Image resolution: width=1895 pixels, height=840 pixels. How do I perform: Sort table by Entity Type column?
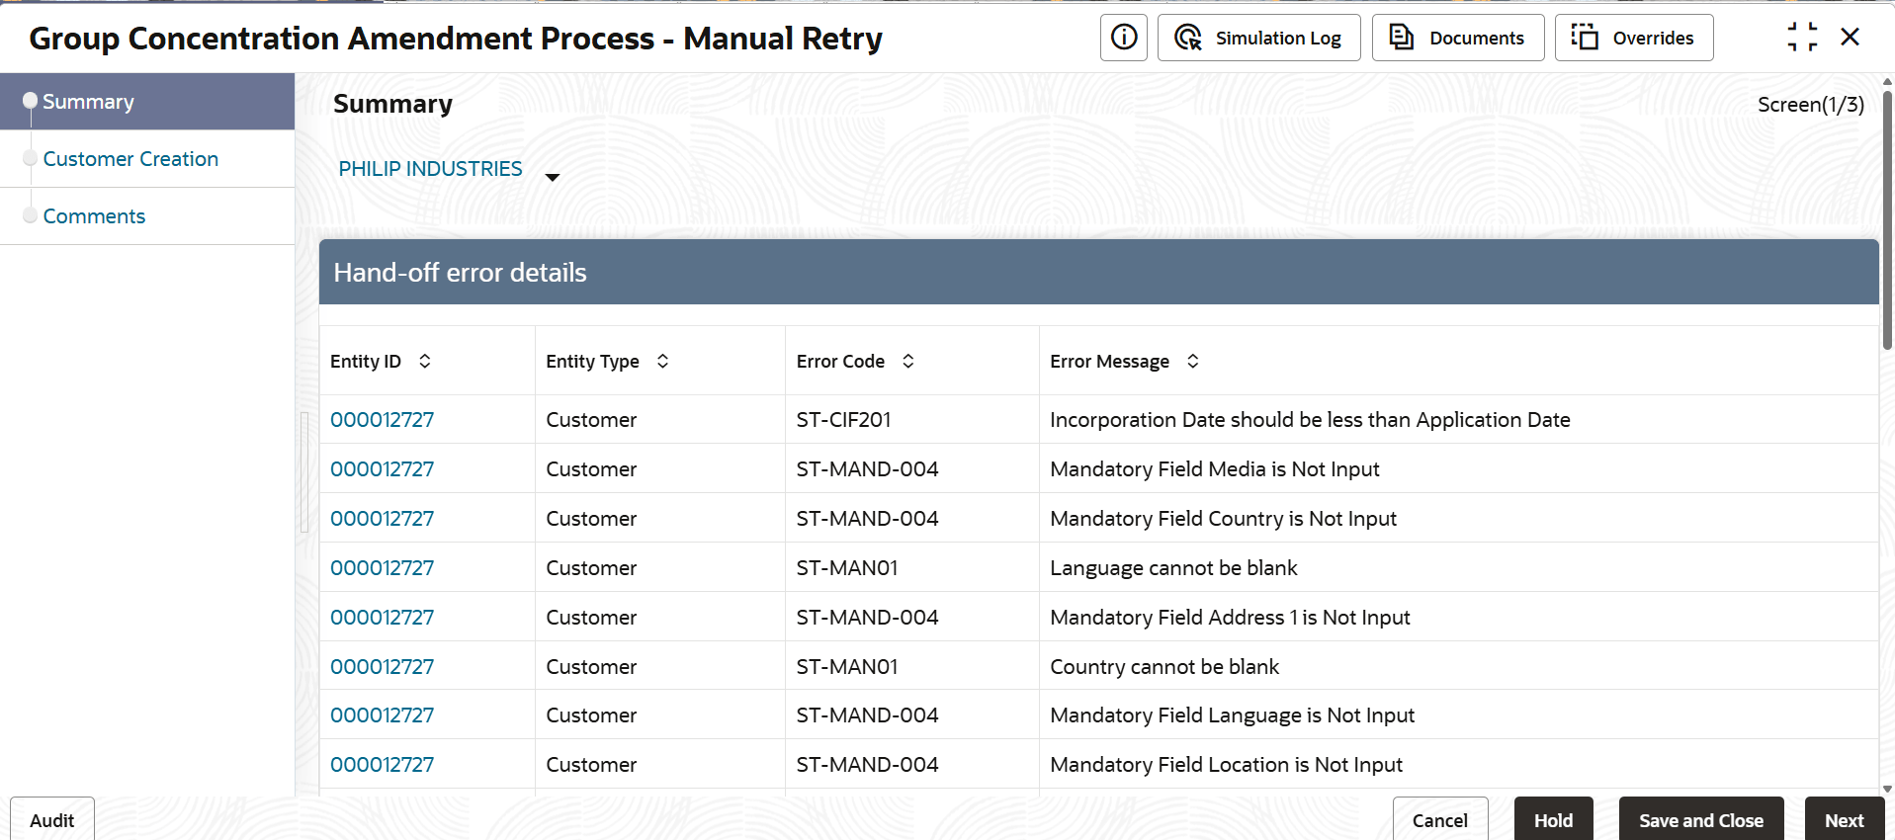[662, 362]
